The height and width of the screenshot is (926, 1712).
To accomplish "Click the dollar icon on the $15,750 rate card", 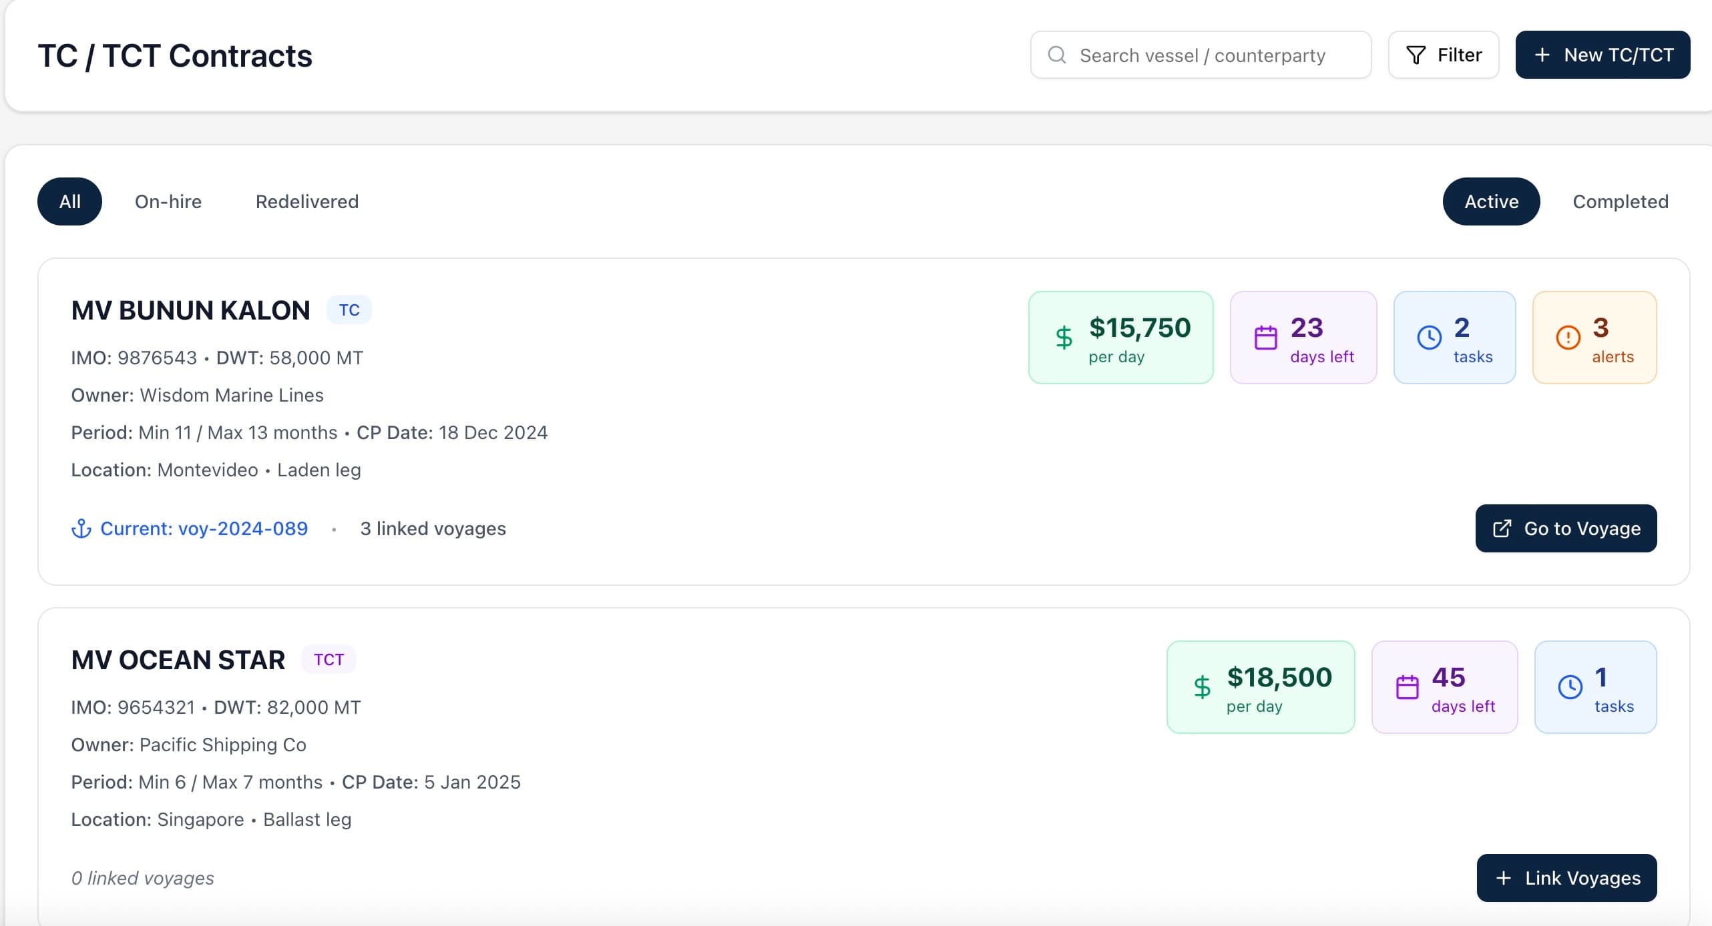I will (1064, 338).
